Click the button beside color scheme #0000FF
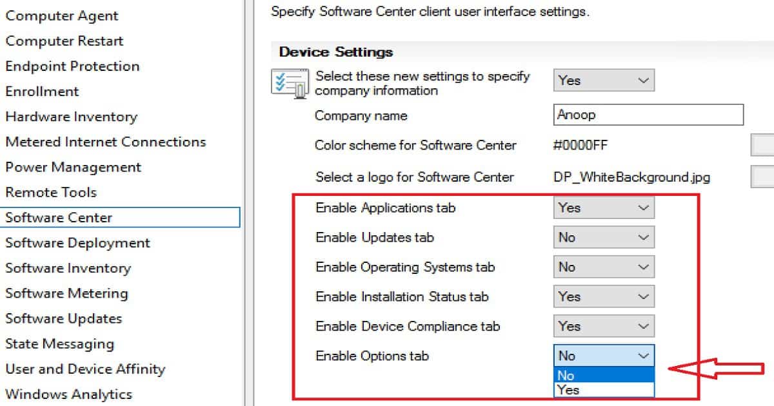 [762, 146]
